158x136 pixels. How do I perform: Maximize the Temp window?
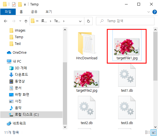pyautogui.click(x=139, y=4)
